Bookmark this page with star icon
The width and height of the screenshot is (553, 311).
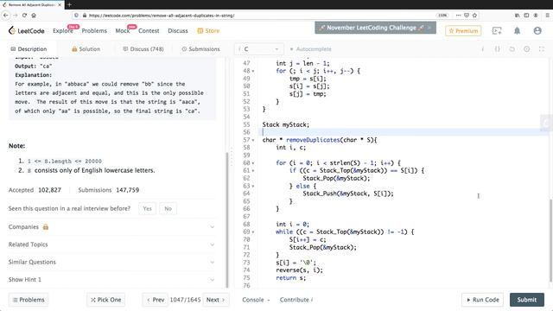[474, 16]
